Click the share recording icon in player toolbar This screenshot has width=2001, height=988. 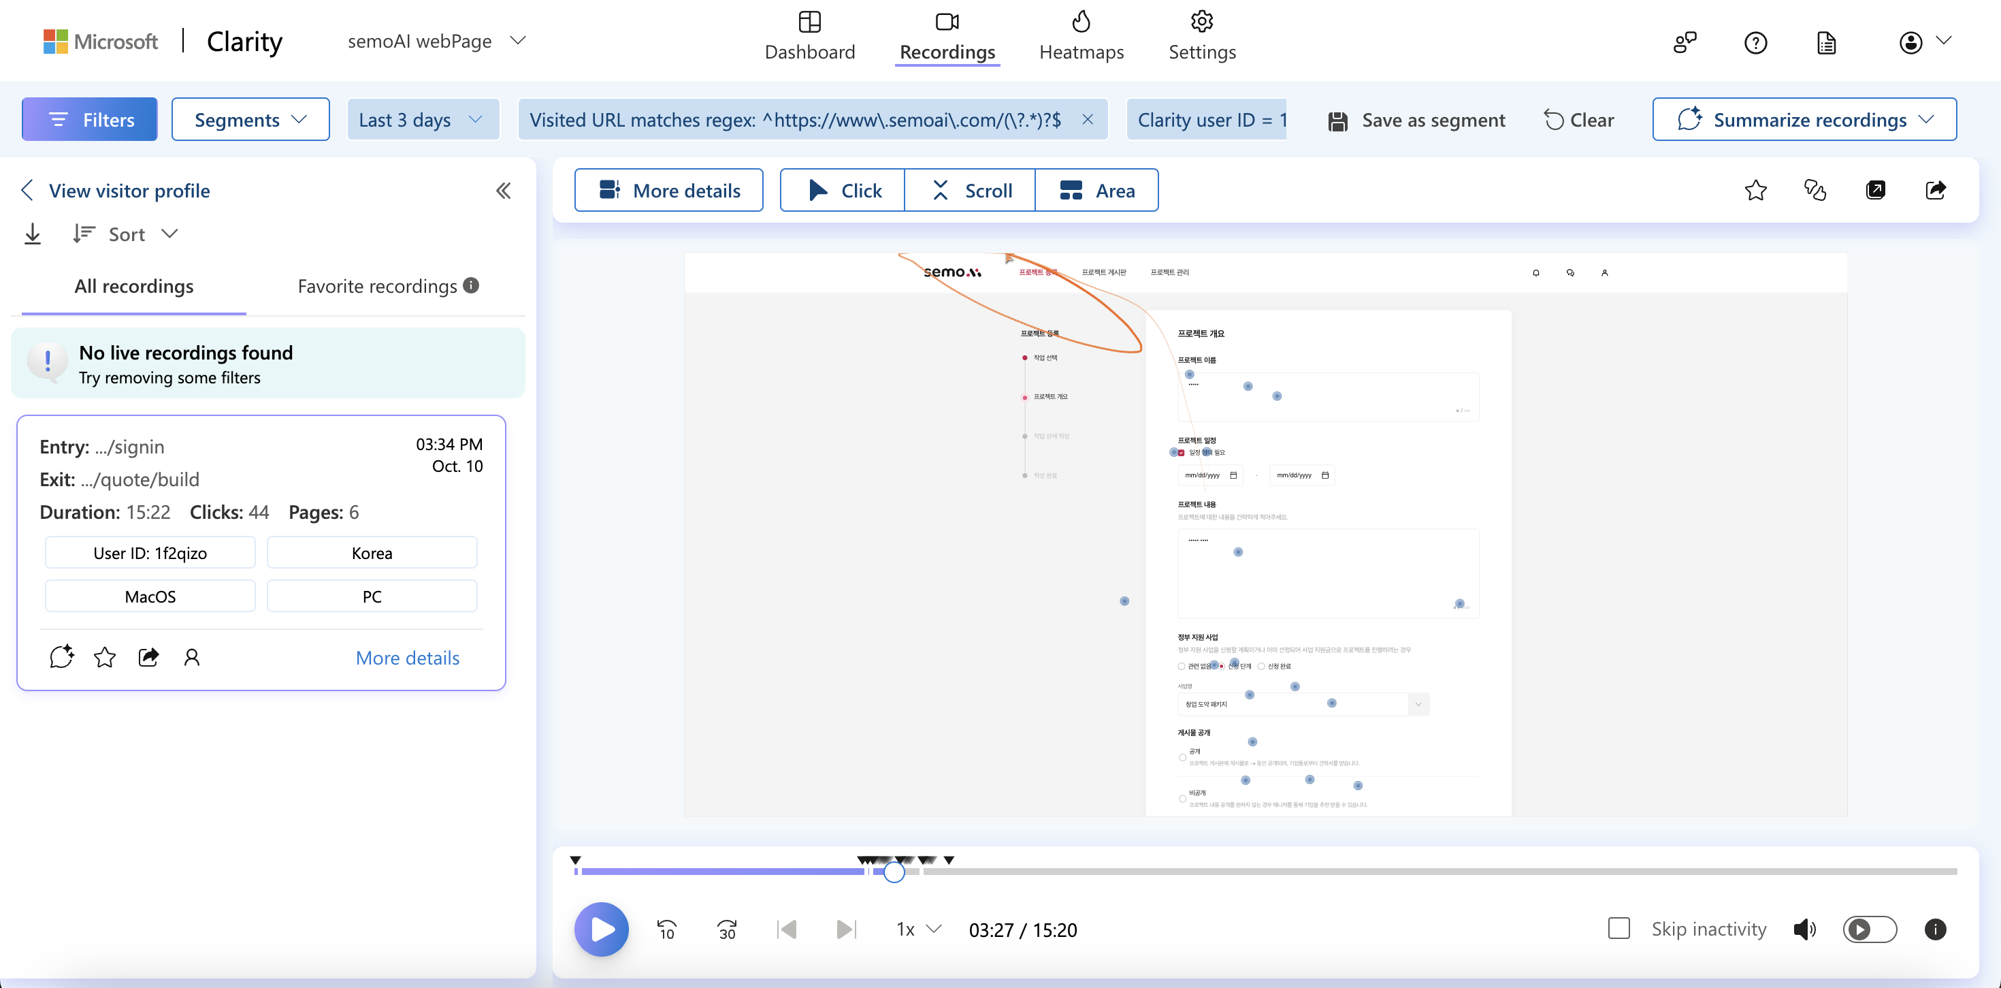tap(1936, 191)
